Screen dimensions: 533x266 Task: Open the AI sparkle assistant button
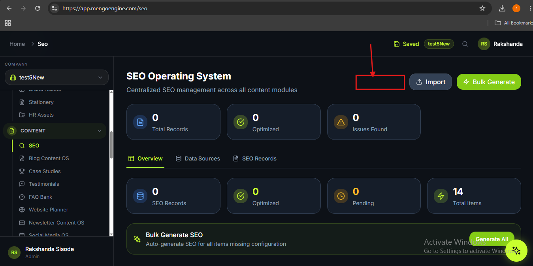[x=516, y=251]
